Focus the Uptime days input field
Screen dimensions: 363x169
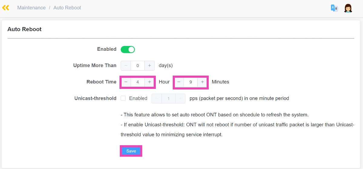(138, 66)
